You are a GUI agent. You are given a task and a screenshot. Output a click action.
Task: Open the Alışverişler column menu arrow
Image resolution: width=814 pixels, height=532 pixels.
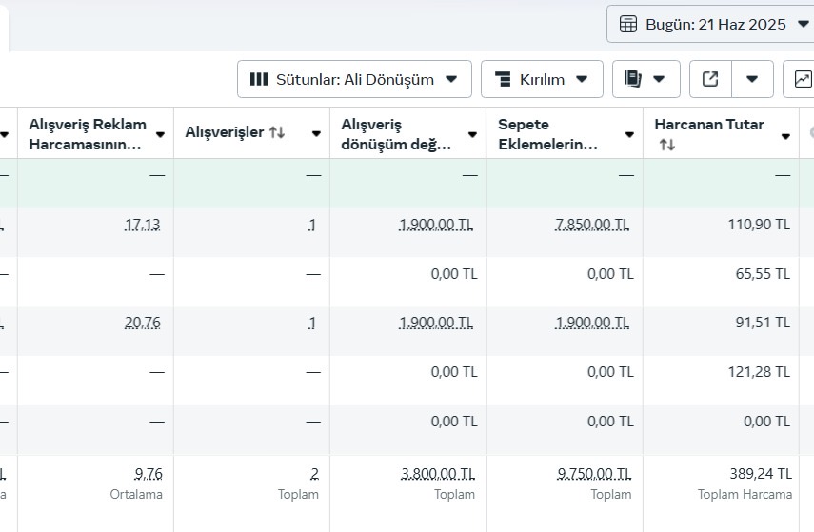pyautogui.click(x=316, y=134)
